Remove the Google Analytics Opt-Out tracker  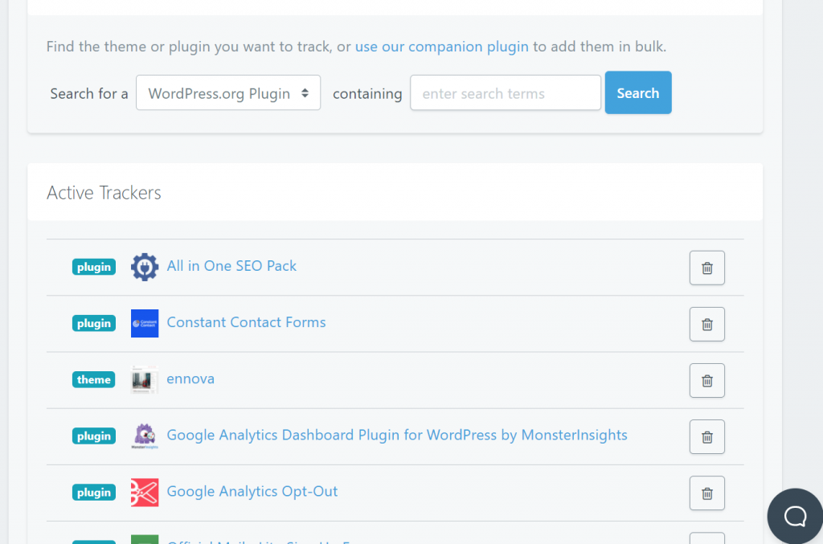[x=707, y=493]
